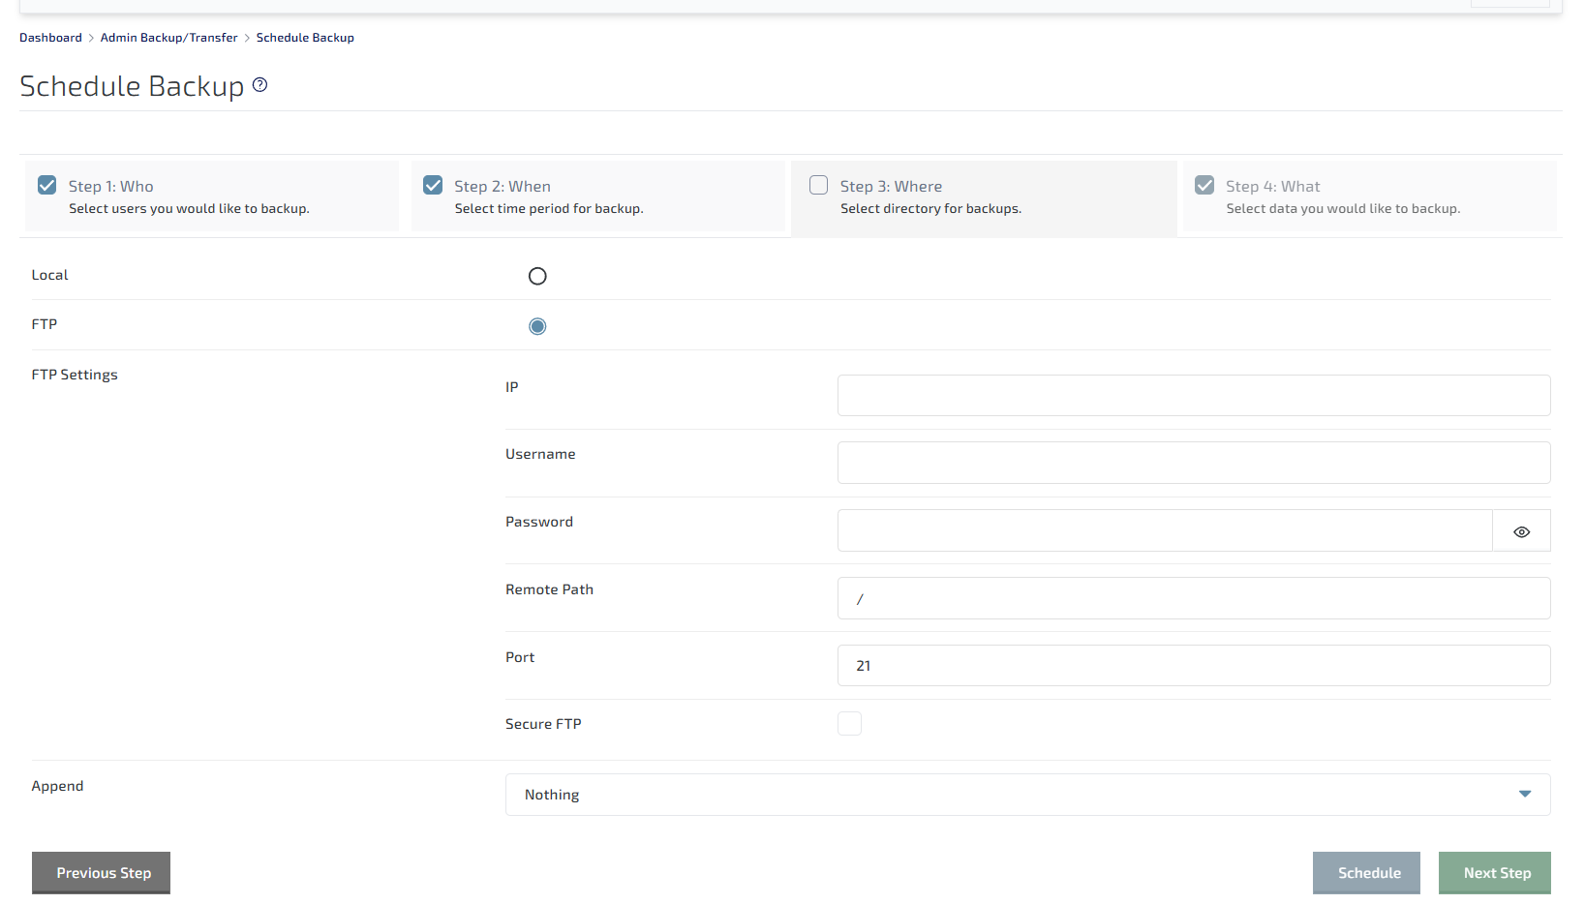Show password with the eye icon
1585x904 pixels.
coord(1521,531)
